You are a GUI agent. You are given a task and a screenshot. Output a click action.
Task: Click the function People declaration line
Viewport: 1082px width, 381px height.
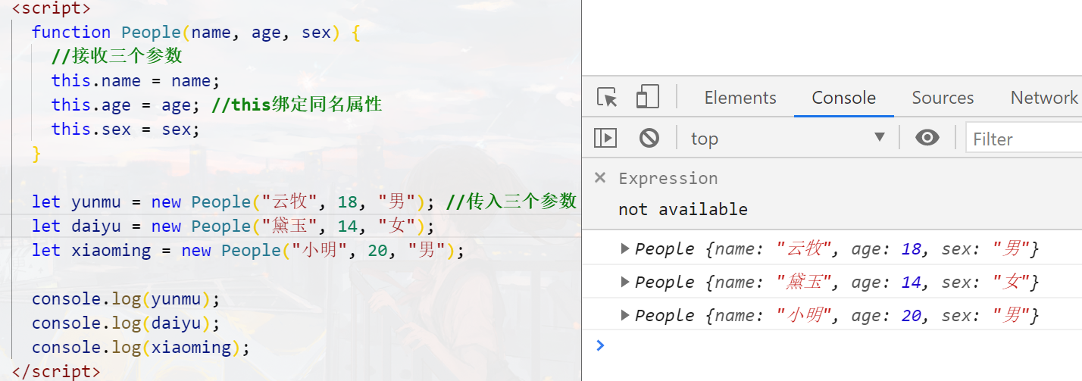point(195,32)
